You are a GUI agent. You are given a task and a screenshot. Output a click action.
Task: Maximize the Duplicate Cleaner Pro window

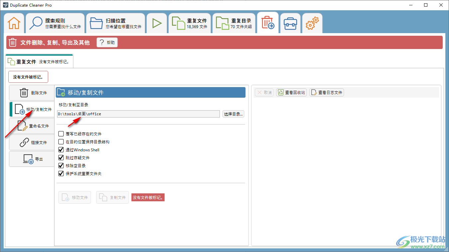[426, 5]
